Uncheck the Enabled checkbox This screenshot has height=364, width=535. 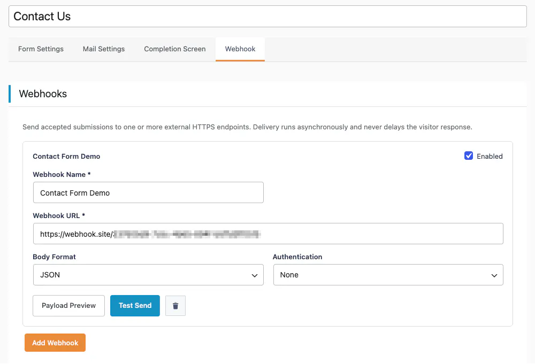pos(469,156)
